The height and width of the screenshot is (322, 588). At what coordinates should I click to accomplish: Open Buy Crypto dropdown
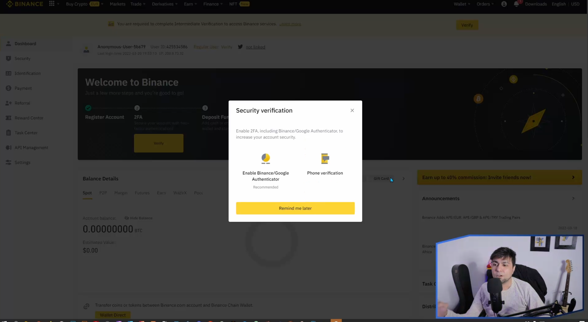coord(84,4)
